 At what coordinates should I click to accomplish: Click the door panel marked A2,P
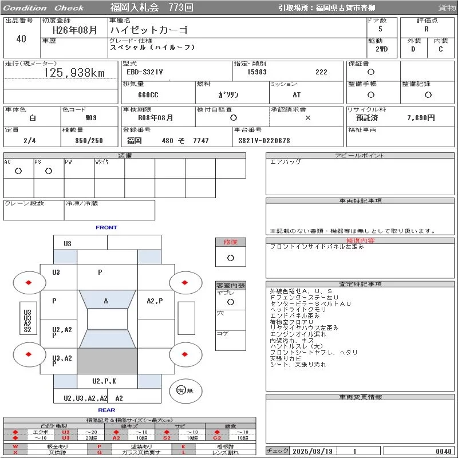(x=156, y=305)
